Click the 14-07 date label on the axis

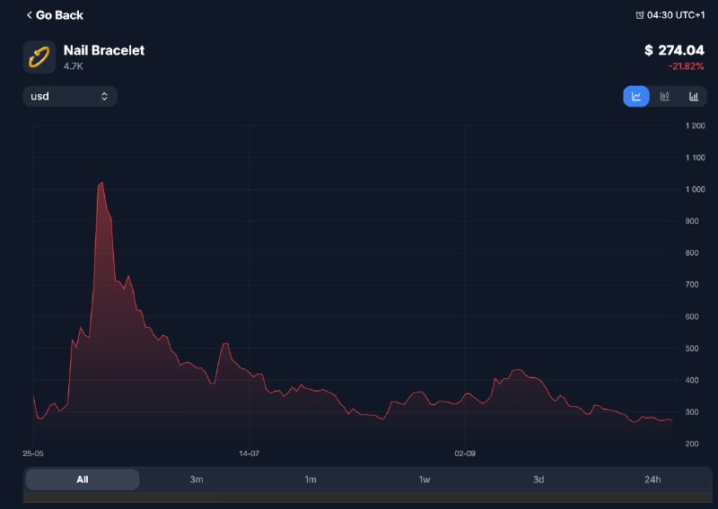pyautogui.click(x=249, y=453)
